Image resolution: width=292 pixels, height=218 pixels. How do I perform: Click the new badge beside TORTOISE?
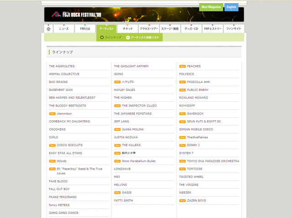pos(182,169)
